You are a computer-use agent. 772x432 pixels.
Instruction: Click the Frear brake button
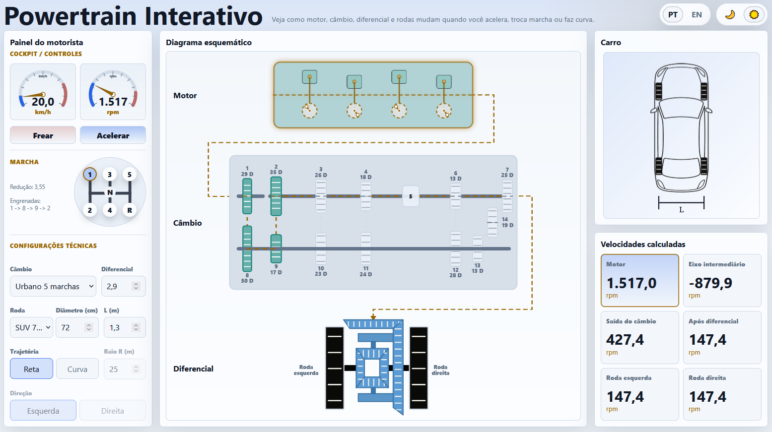(43, 135)
